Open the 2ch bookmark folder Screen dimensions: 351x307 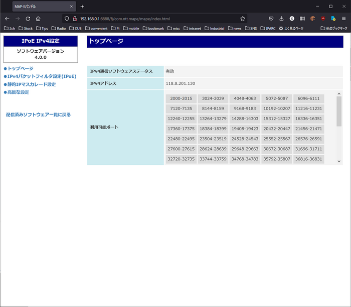(x=10, y=29)
